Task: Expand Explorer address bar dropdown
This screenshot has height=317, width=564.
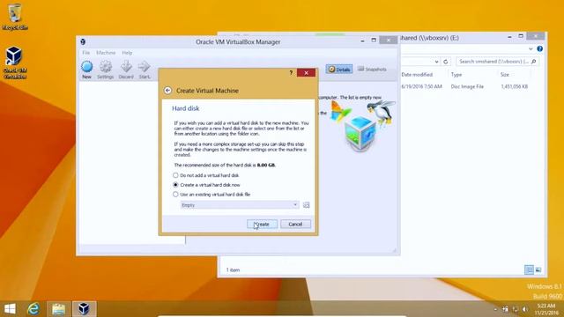Action: click(x=436, y=62)
